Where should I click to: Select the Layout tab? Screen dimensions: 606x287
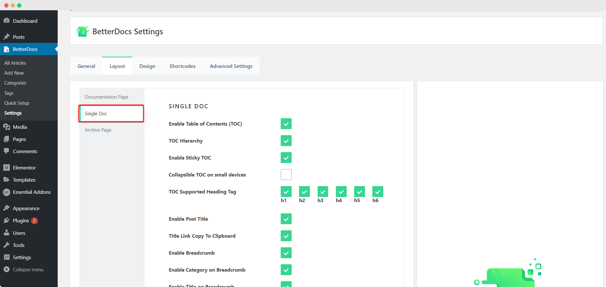(117, 66)
